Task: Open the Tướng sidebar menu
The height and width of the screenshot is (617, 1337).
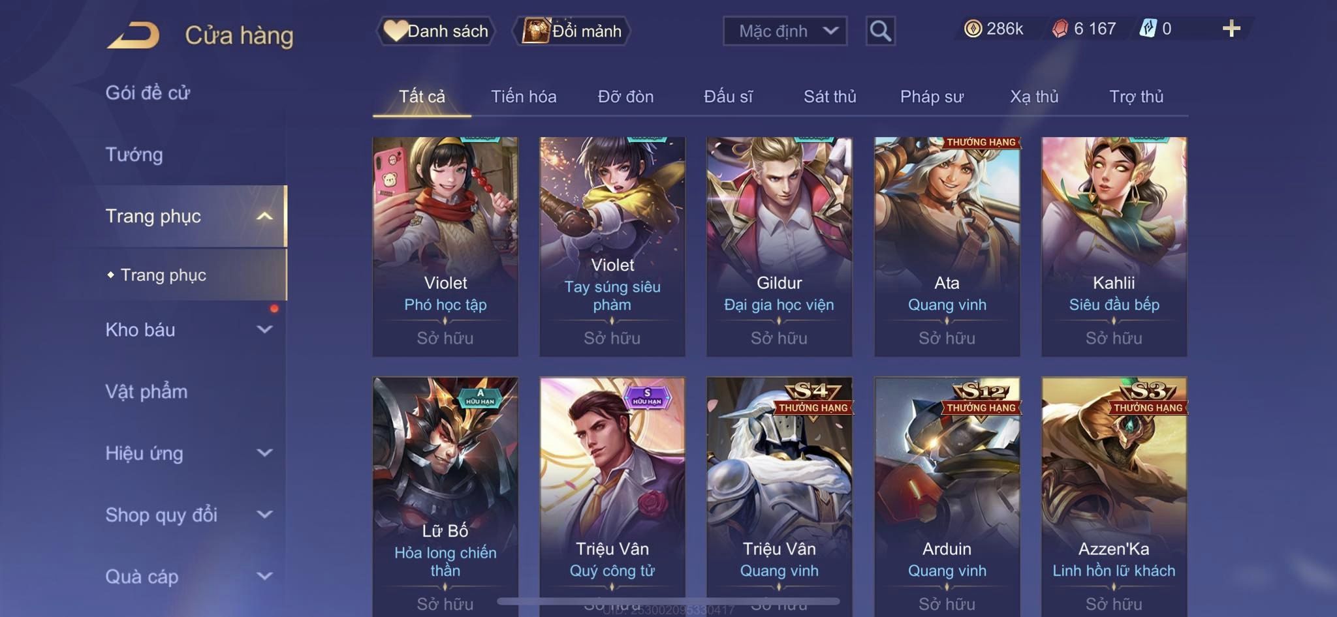Action: tap(134, 155)
